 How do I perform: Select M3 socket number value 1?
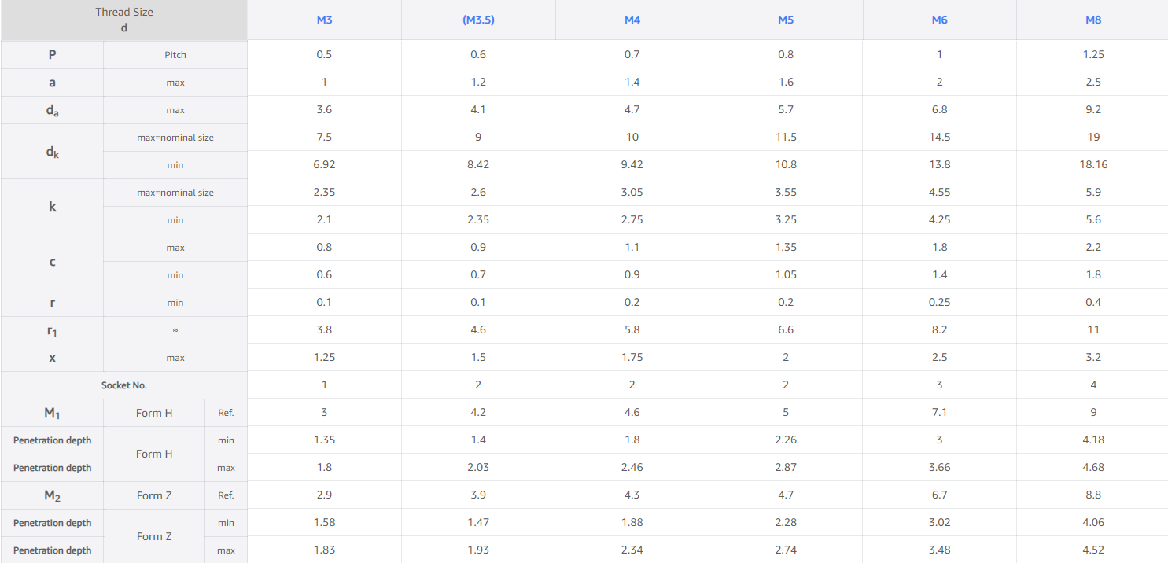tap(324, 385)
